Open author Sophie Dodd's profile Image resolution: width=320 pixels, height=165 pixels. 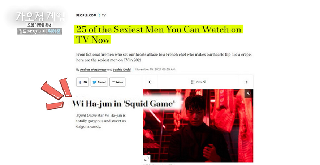(x=122, y=70)
